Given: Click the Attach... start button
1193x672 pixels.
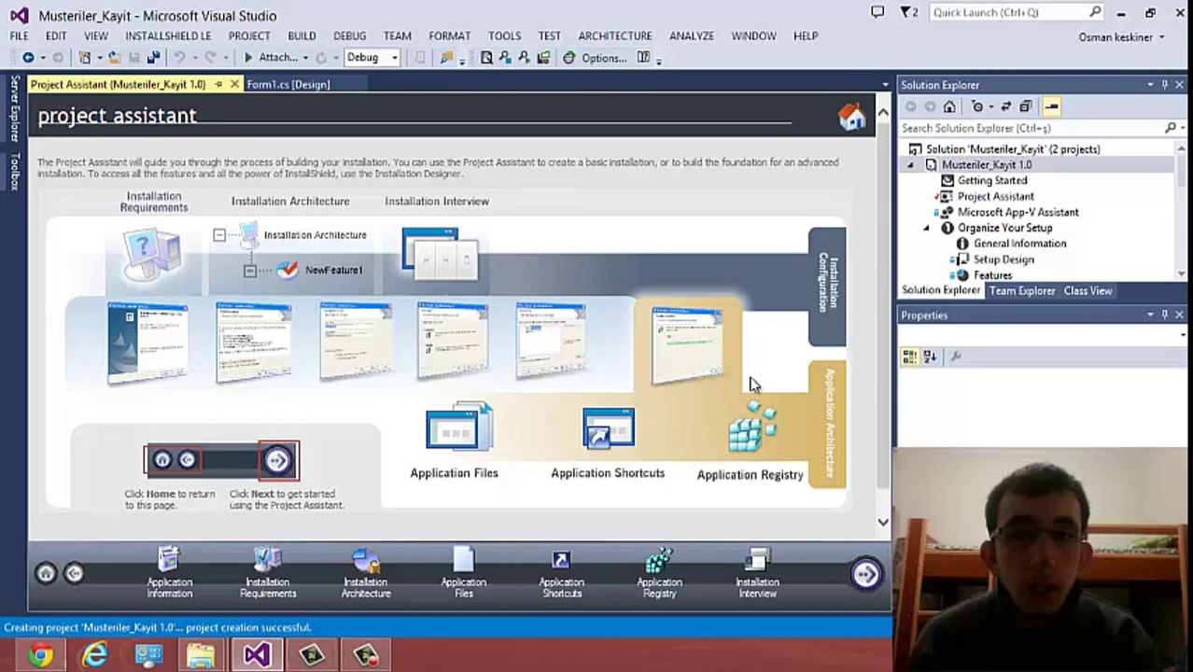Looking at the screenshot, I should pyautogui.click(x=271, y=58).
